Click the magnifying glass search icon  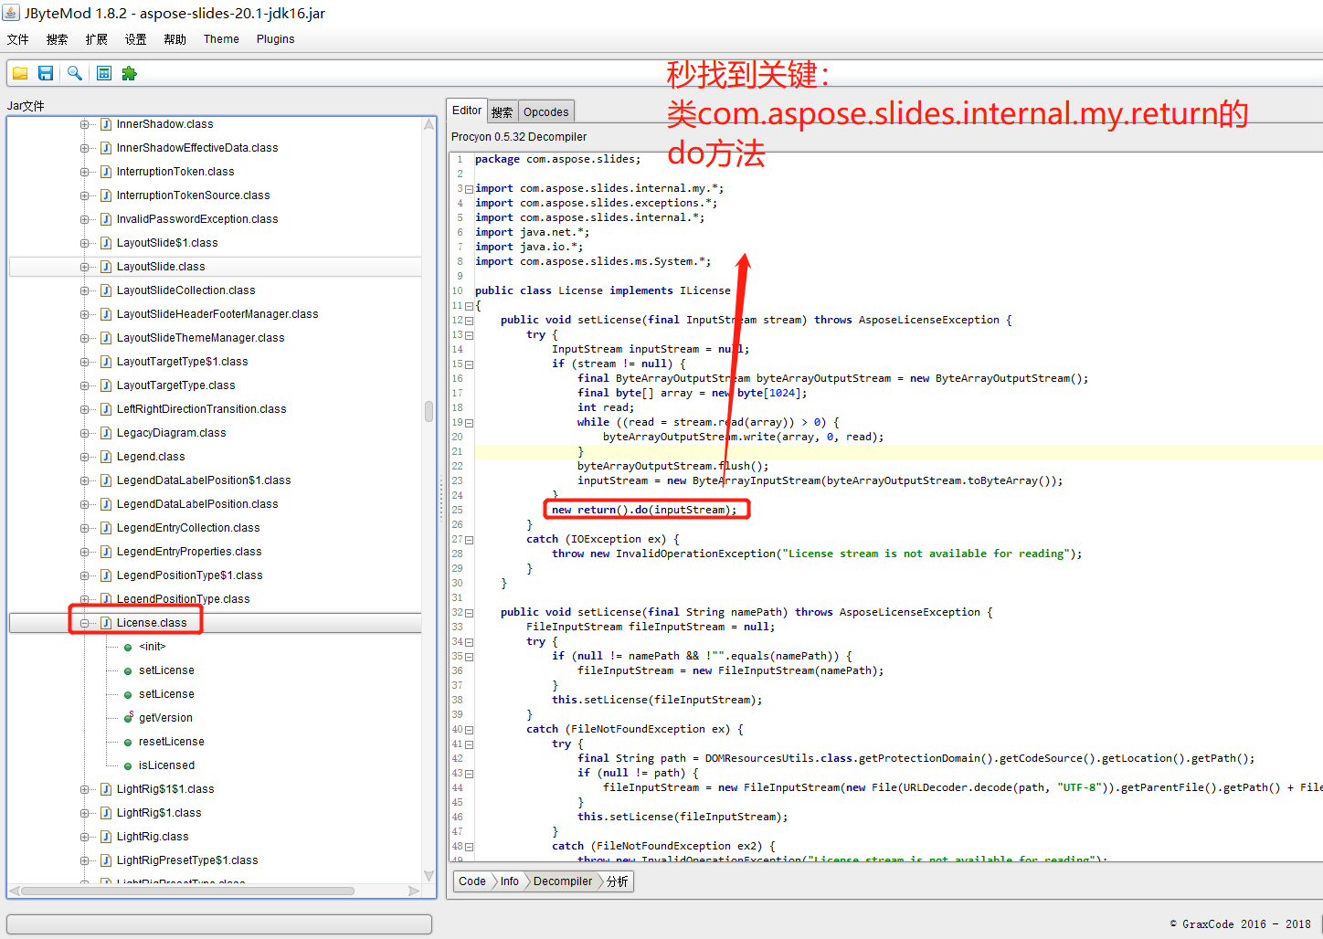[75, 73]
